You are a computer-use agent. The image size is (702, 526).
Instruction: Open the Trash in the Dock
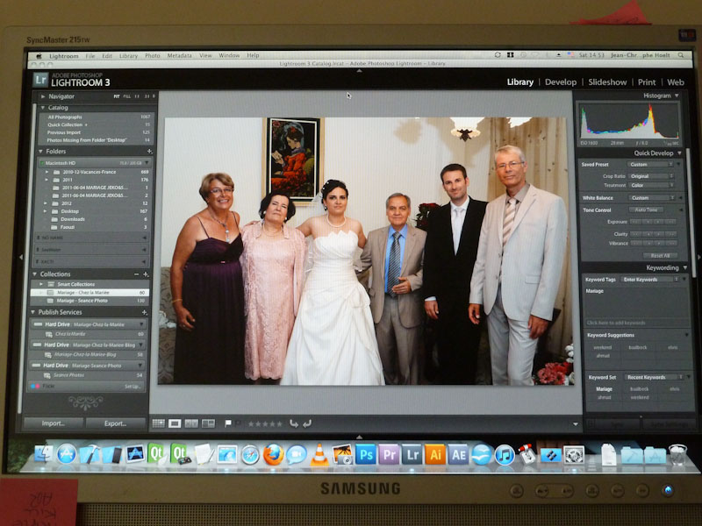(677, 455)
